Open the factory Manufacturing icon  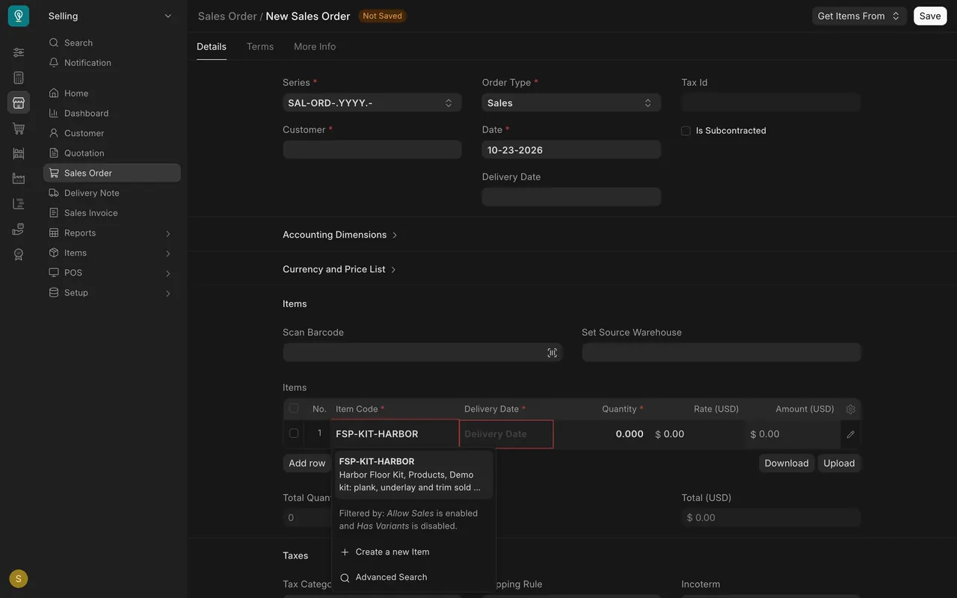pyautogui.click(x=19, y=179)
